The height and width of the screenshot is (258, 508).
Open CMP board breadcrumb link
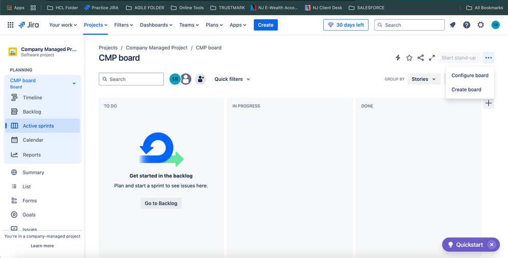[x=209, y=48]
